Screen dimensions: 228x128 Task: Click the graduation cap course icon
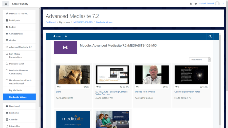coord(7,13)
